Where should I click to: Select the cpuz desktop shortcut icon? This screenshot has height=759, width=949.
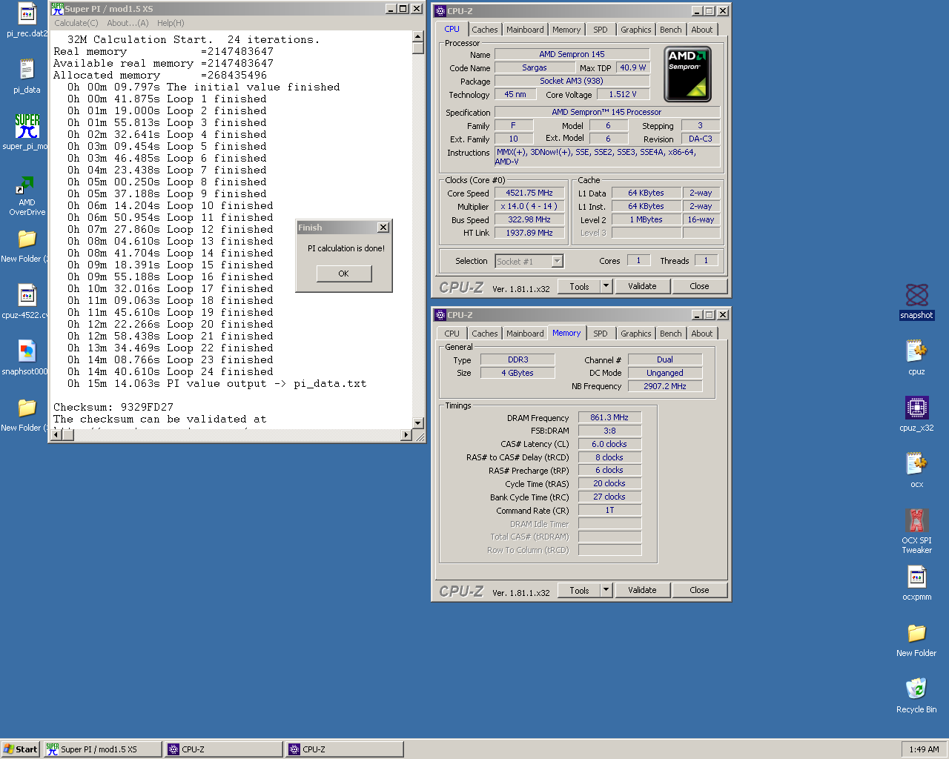[x=916, y=351]
